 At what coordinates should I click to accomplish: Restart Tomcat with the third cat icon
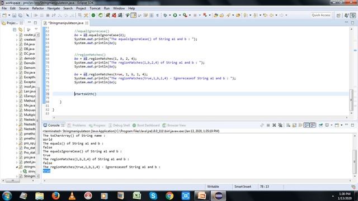tap(120, 15)
